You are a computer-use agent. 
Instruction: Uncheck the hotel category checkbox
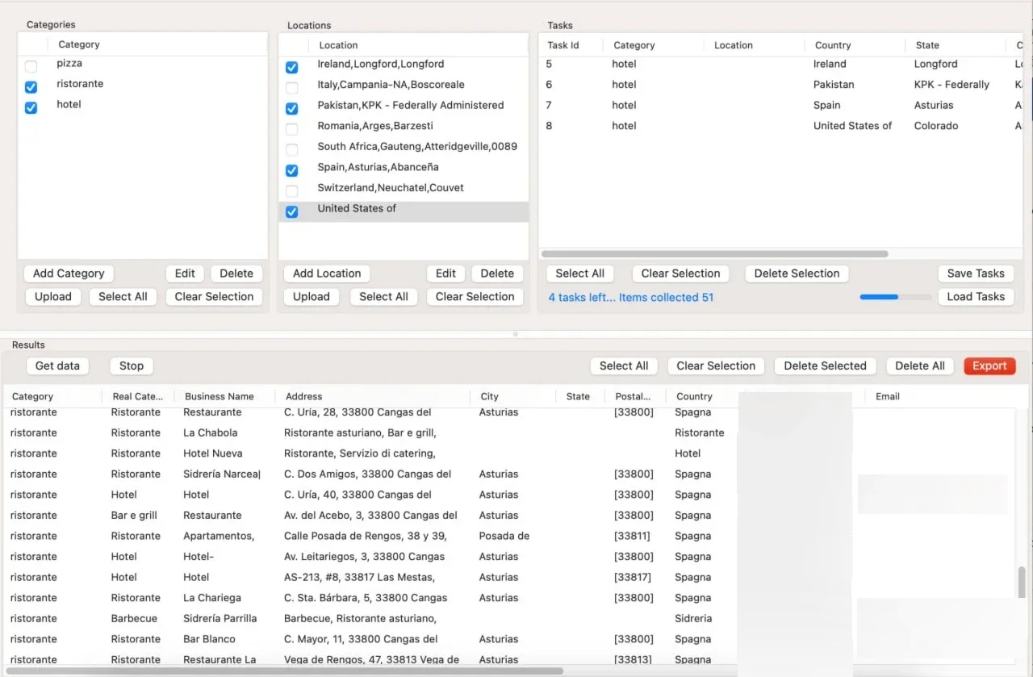(x=31, y=107)
